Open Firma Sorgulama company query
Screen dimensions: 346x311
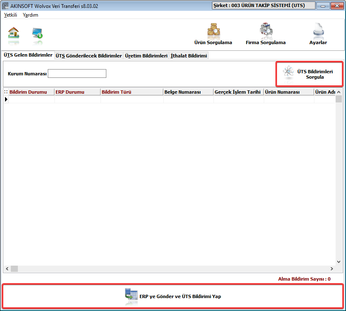click(266, 34)
